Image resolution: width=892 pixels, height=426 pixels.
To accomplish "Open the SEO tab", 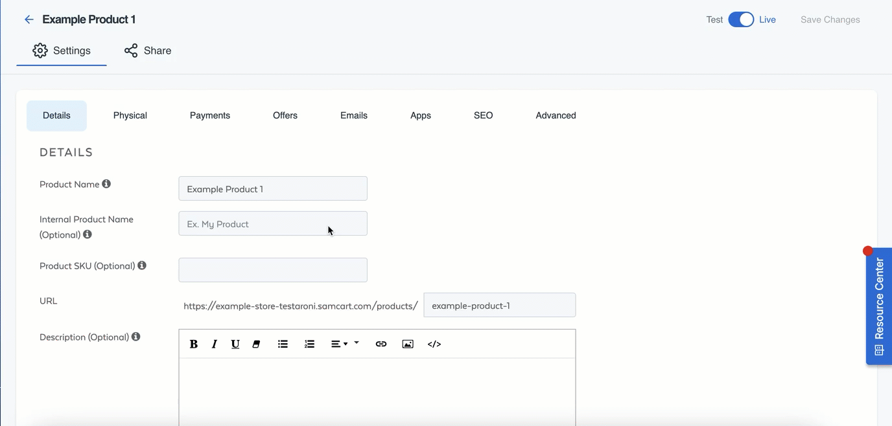I will point(484,115).
